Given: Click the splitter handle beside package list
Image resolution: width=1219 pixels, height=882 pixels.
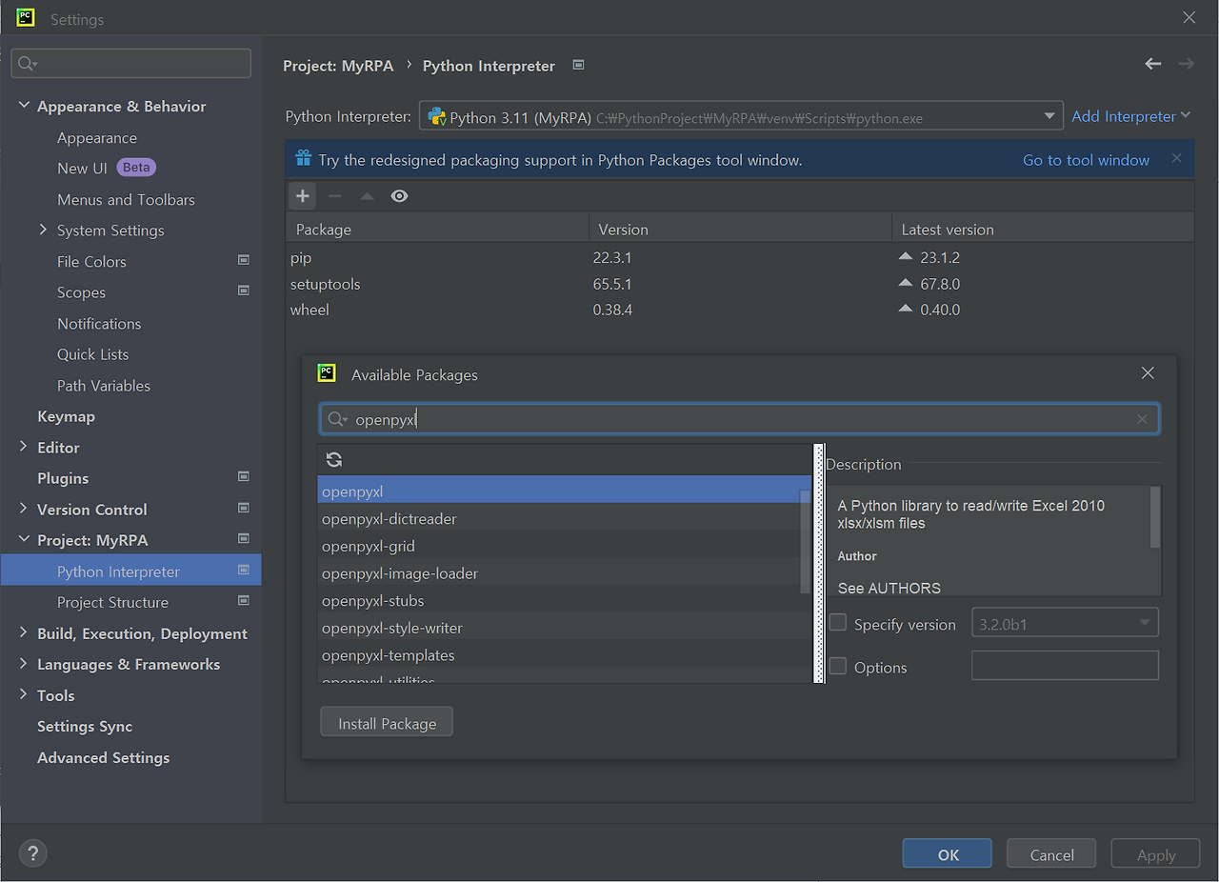Looking at the screenshot, I should pyautogui.click(x=819, y=563).
